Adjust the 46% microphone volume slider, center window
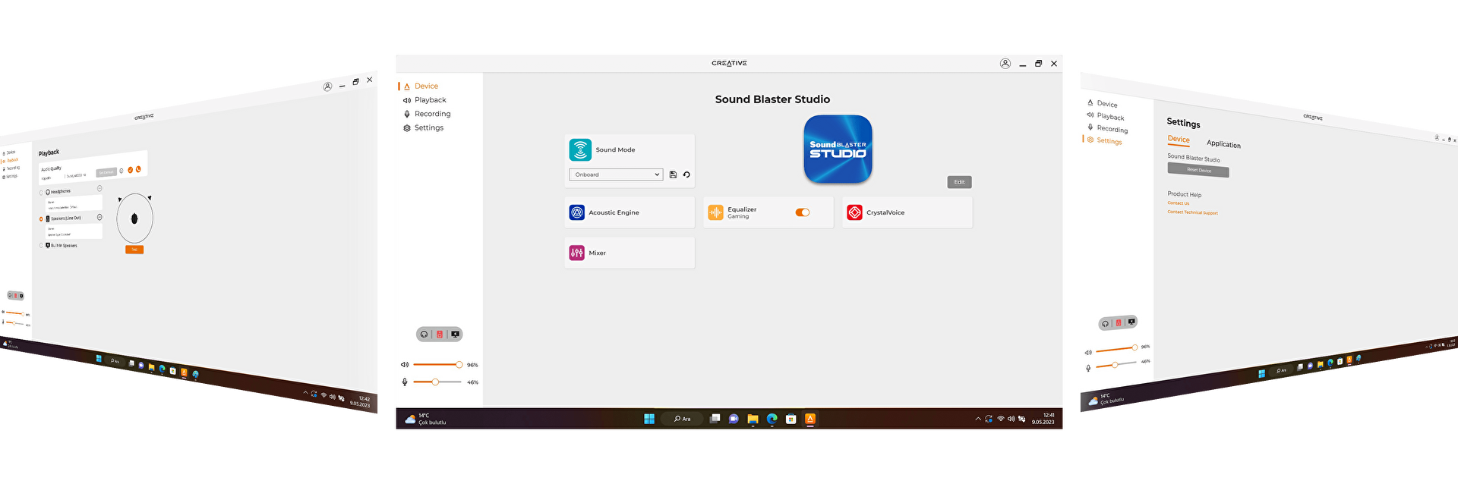The image size is (1458, 484). point(437,382)
